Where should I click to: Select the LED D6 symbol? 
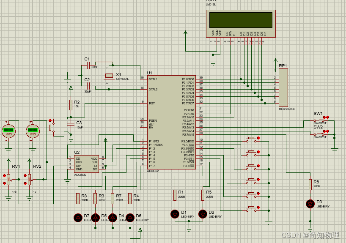[x=130, y=218]
